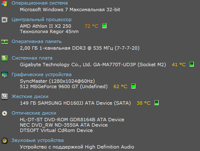This screenshot has width=200, height=151.
Task: Open the Оперативная память section link
Action: click(x=36, y=41)
